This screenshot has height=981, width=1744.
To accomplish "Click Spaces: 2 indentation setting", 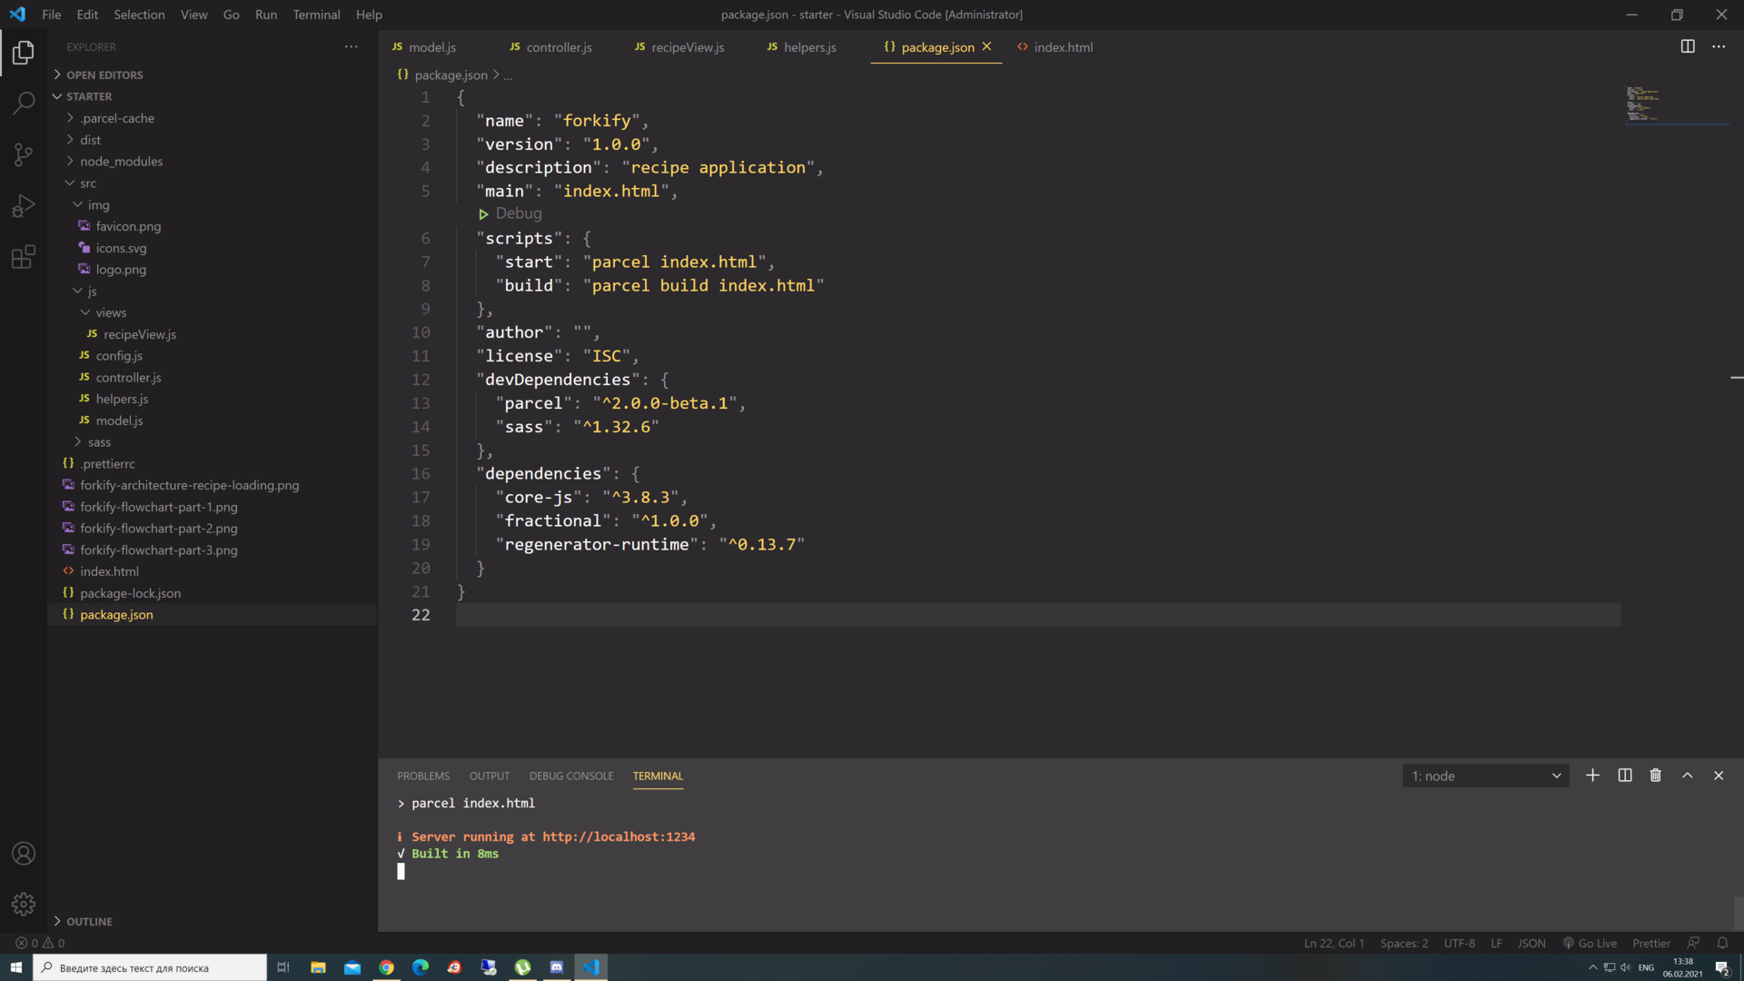I will coord(1403,943).
